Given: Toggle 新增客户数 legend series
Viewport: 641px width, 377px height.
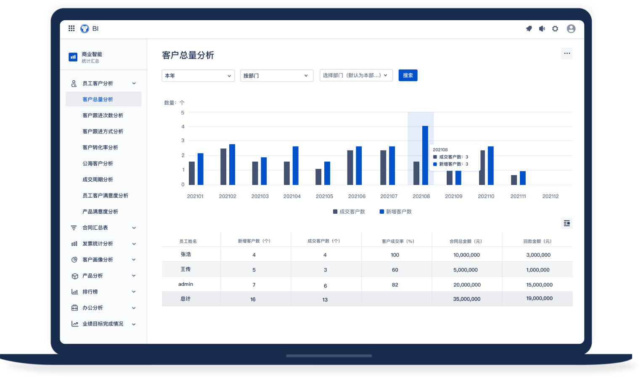Looking at the screenshot, I should tap(396, 212).
